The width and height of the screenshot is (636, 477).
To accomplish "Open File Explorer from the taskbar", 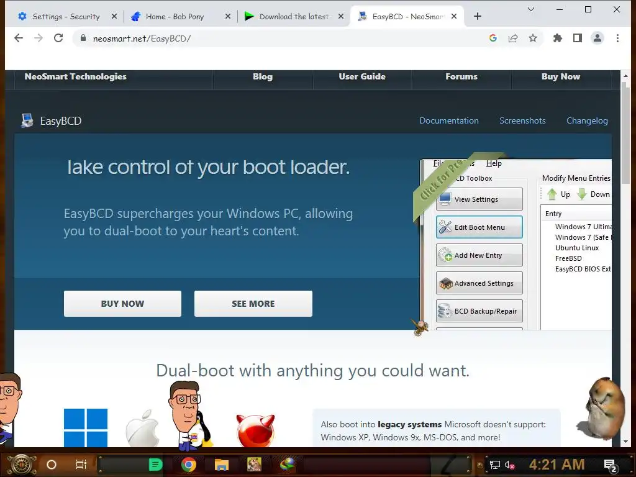I will 222,465.
